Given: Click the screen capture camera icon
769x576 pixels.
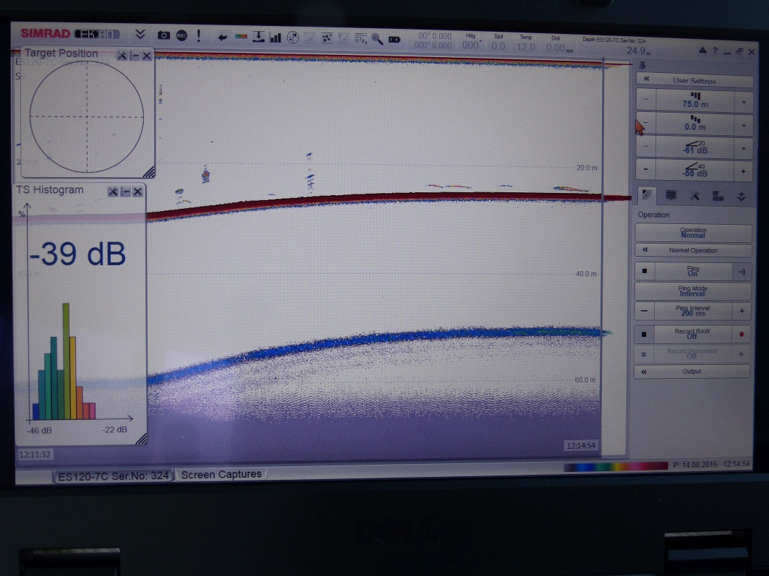Looking at the screenshot, I should tap(163, 35).
